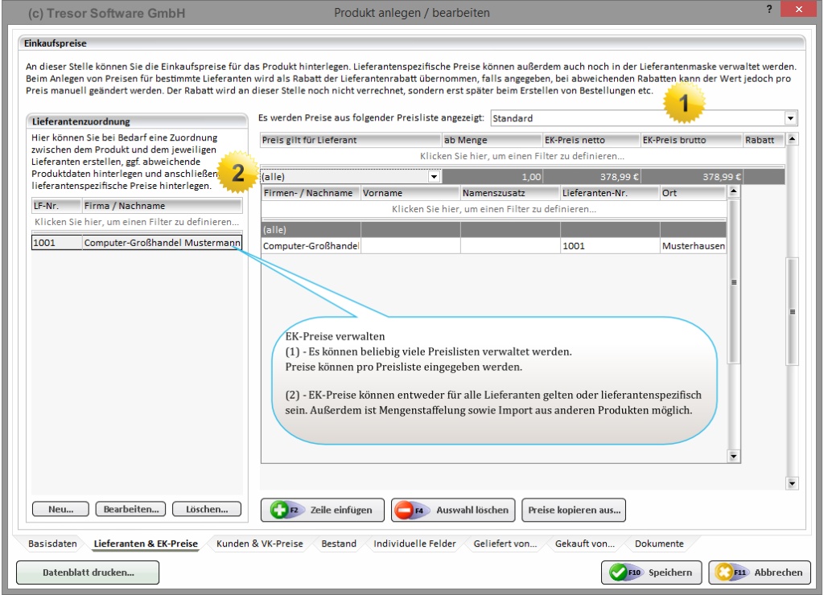The width and height of the screenshot is (824, 595).
Task: Click the LF-Nr. filter row field
Action: tap(137, 221)
